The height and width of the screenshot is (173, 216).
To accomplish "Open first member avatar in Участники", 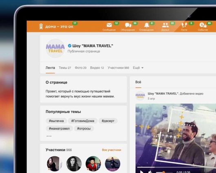I will [55, 164].
